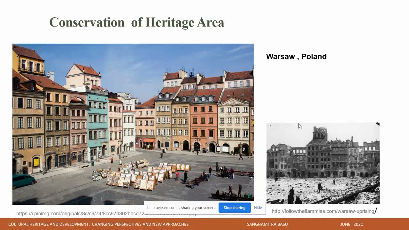Select the black-and-white ruins photo
Image resolution: width=409 pixels, height=230 pixels.
[x=323, y=163]
